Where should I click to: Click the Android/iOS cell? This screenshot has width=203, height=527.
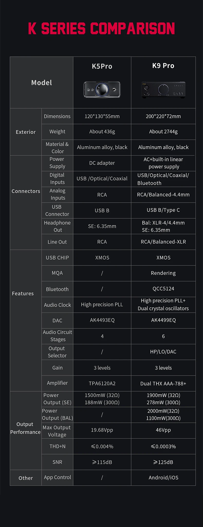pos(163,478)
